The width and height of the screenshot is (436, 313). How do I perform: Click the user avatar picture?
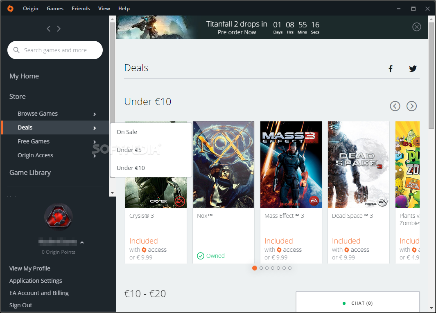(59, 217)
